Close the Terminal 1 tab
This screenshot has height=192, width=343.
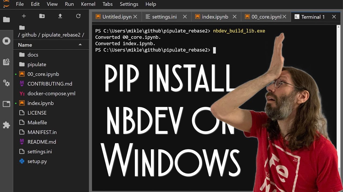click(334, 17)
